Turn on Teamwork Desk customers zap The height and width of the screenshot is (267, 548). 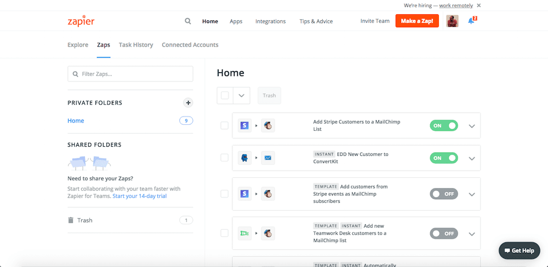[x=444, y=233]
